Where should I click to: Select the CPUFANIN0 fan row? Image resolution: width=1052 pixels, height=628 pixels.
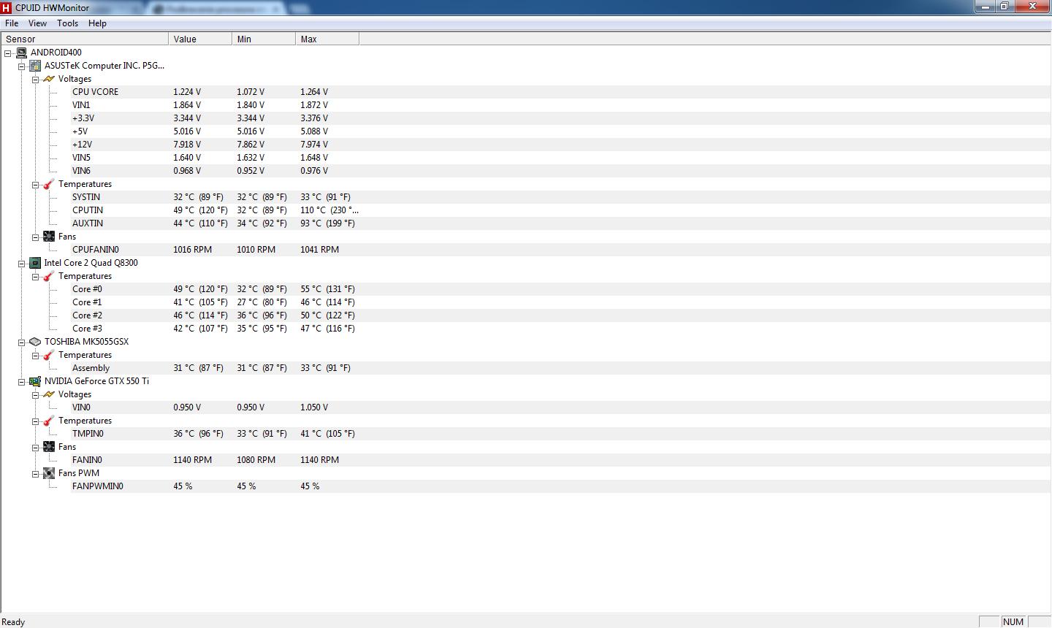pos(560,250)
